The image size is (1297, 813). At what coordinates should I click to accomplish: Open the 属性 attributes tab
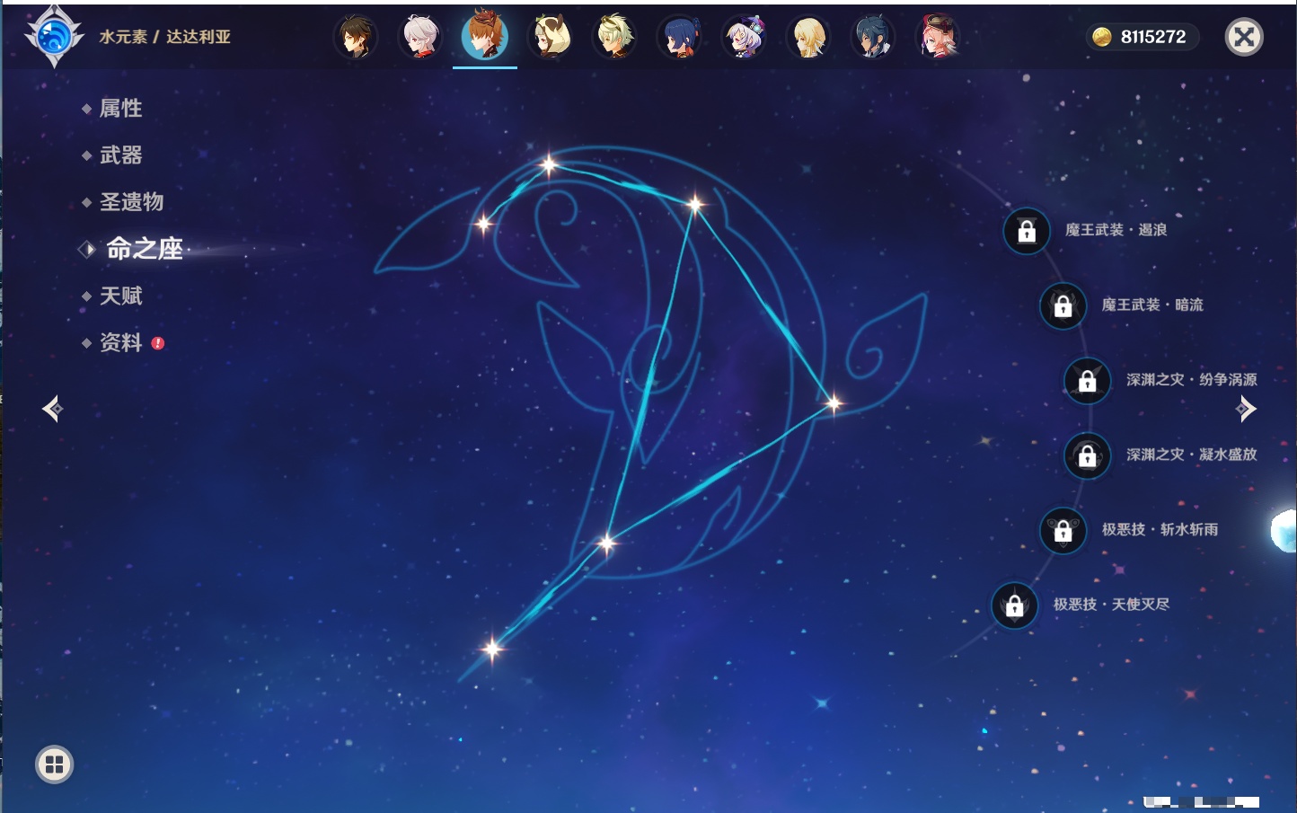pyautogui.click(x=120, y=108)
